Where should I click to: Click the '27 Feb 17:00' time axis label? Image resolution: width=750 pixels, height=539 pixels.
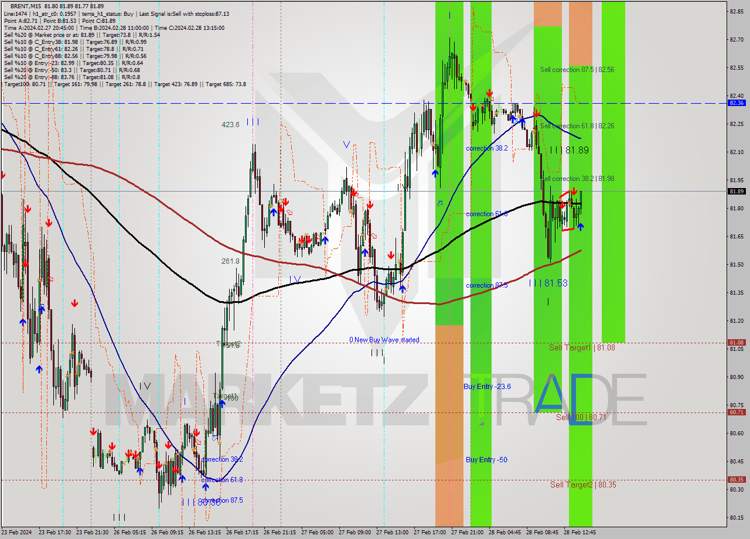430,533
